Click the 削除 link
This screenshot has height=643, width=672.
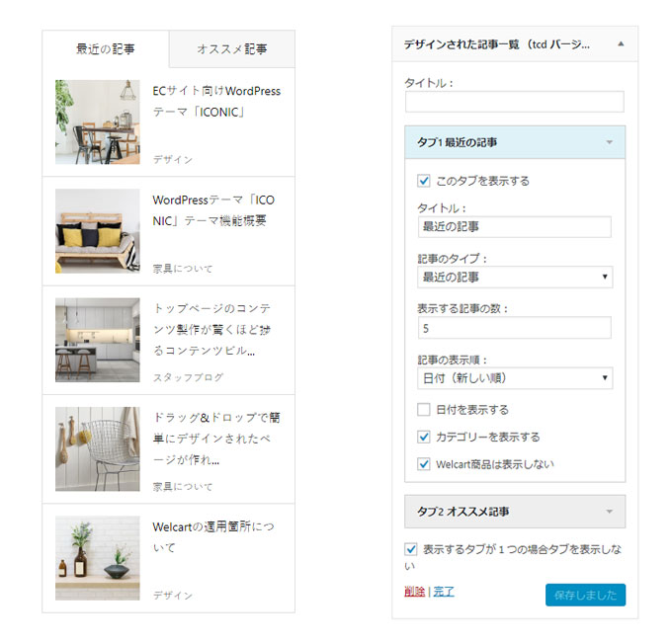point(414,591)
